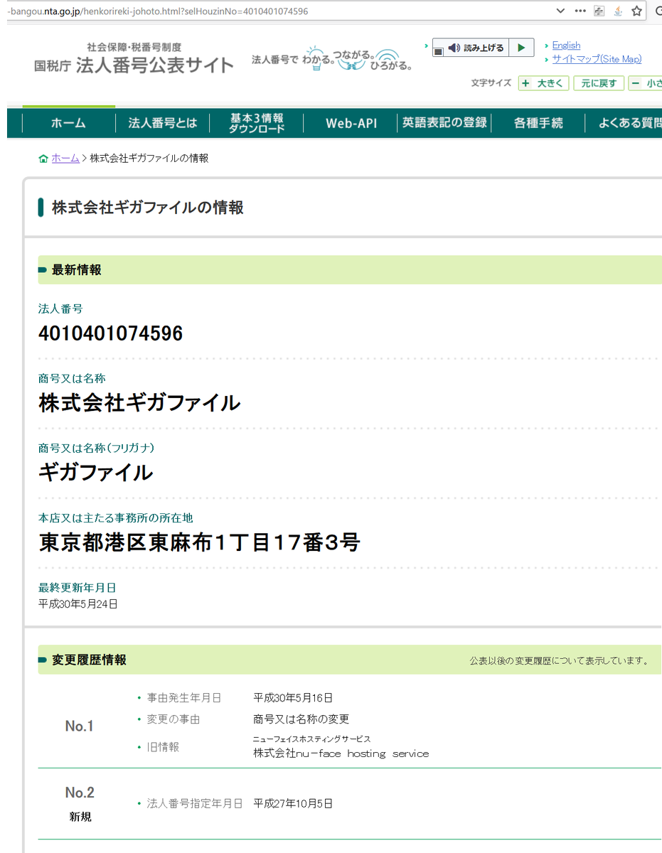This screenshot has height=853, width=662.
Task: Reset text size with 元に戻す button
Action: coord(599,84)
